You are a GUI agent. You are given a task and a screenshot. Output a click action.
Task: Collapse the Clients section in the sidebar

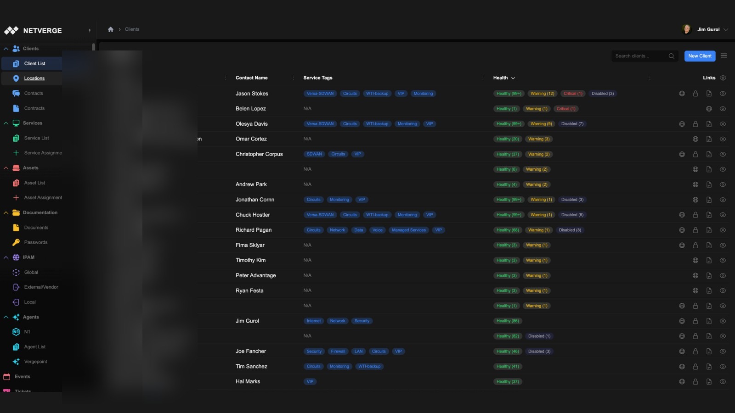pos(6,48)
